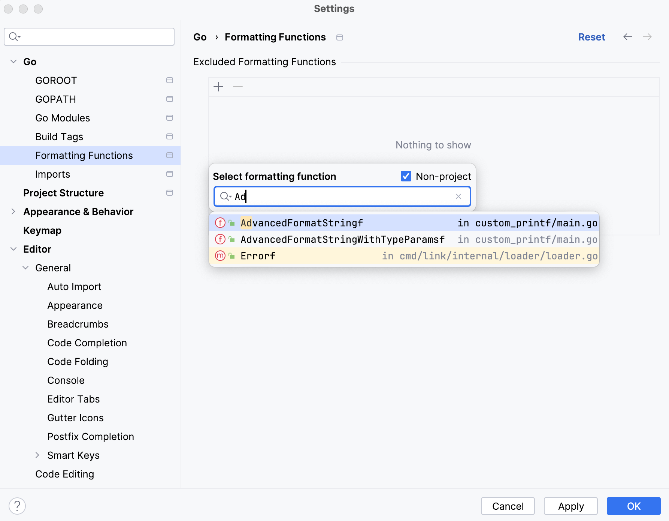The height and width of the screenshot is (521, 669).
Task: Click the Apply button
Action: click(570, 506)
